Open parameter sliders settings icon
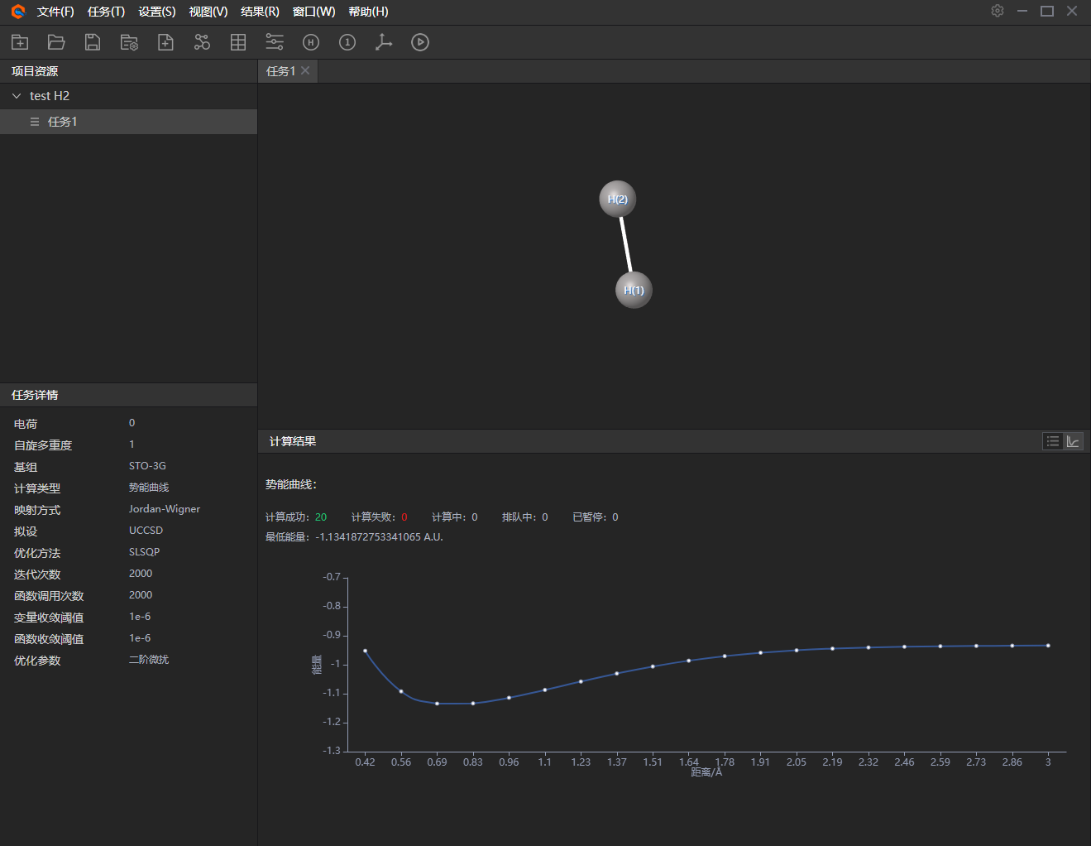1091x846 pixels. [275, 42]
